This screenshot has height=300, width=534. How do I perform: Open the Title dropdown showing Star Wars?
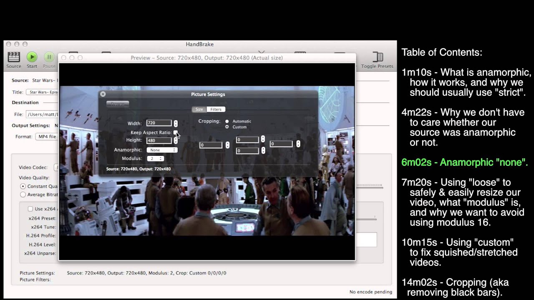point(42,92)
